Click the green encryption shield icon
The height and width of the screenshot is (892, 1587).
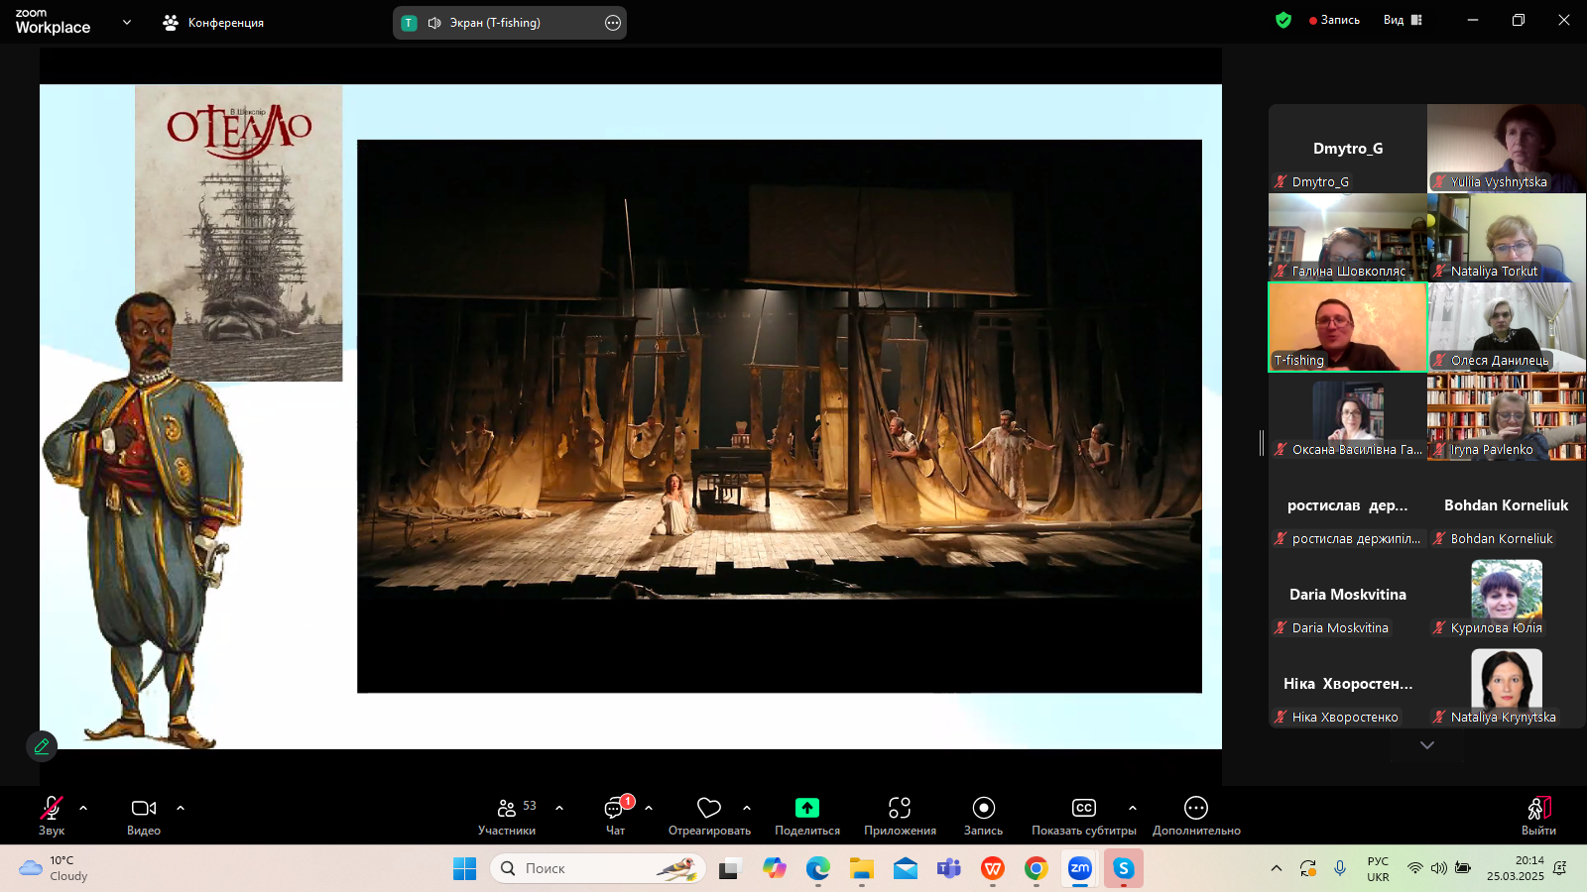coord(1283,20)
